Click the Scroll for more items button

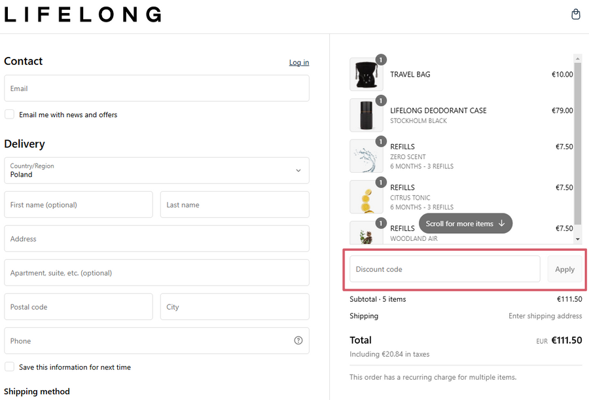click(x=465, y=223)
